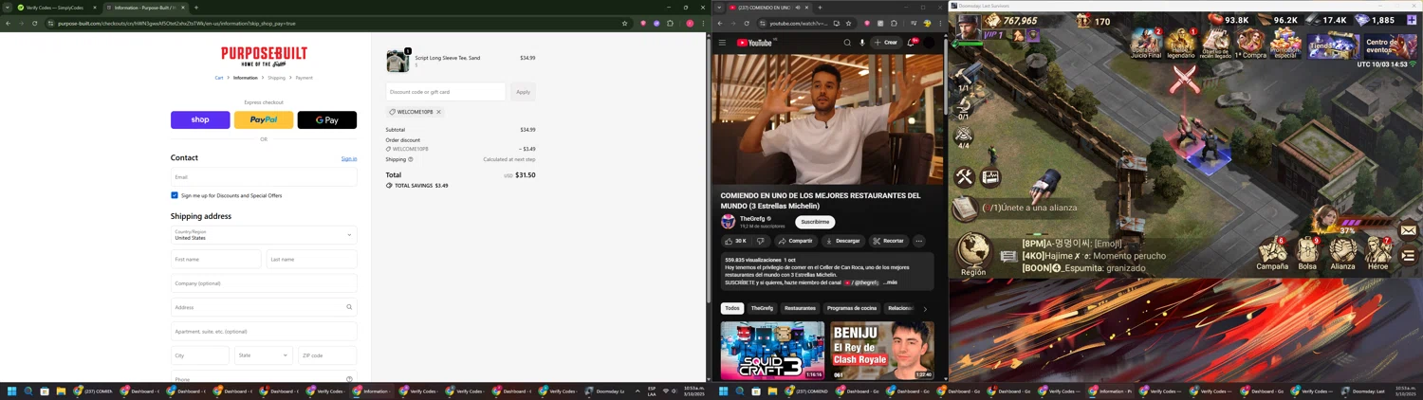Open Doomsday: Last taskbar item on left taskbar
Image resolution: width=1423 pixels, height=400 pixels.
point(605,391)
